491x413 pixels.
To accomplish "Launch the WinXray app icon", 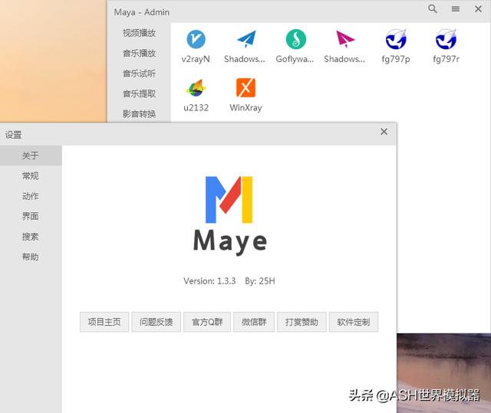I will pos(245,88).
